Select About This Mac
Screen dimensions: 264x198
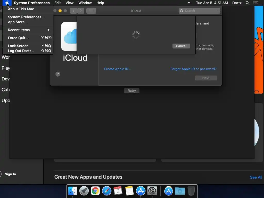pos(21,9)
